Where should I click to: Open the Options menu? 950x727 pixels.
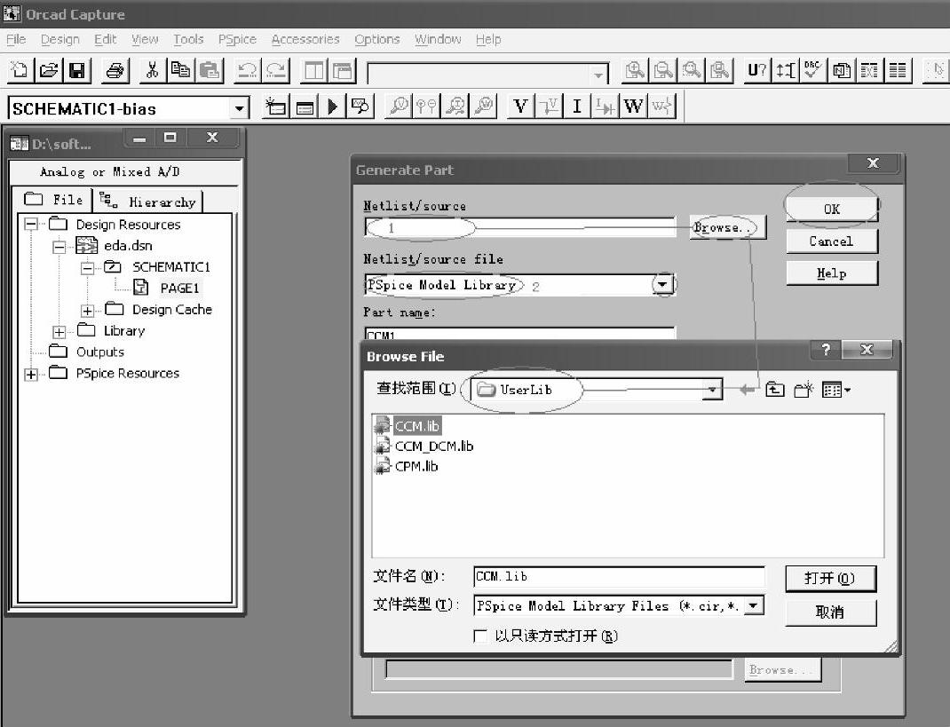pyautogui.click(x=376, y=39)
